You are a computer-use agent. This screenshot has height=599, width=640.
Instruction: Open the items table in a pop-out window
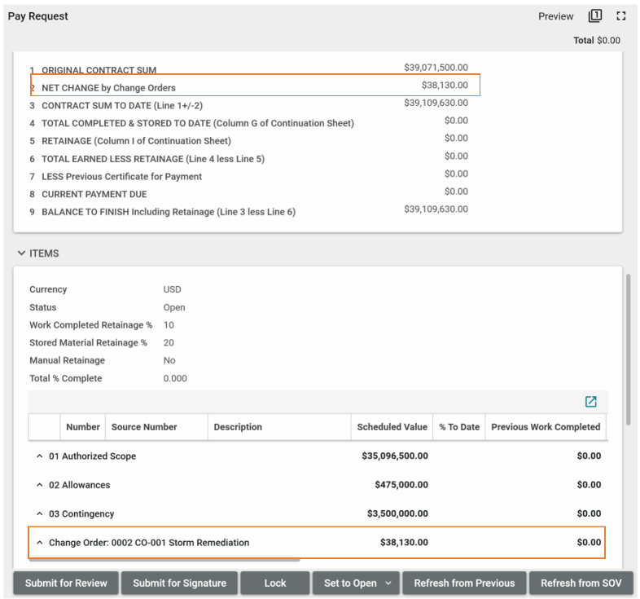click(x=591, y=402)
